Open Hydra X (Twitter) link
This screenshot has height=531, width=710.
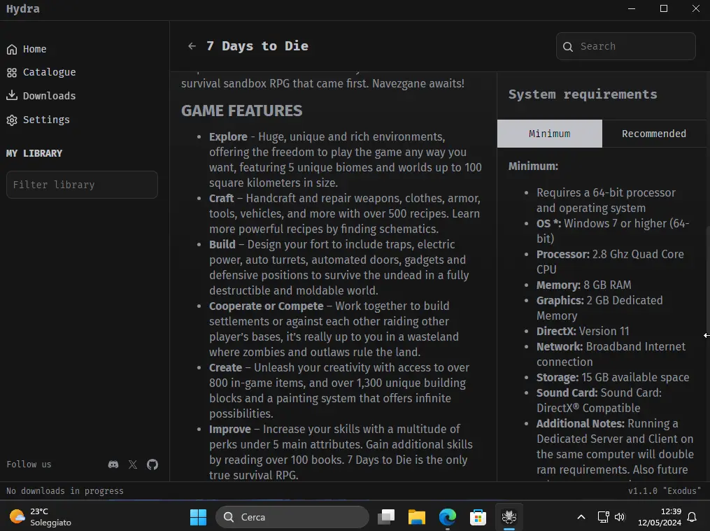[x=133, y=465]
